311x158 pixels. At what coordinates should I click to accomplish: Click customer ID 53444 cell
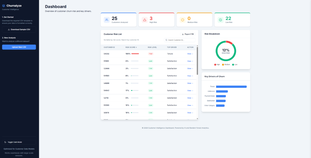(x=106, y=68)
